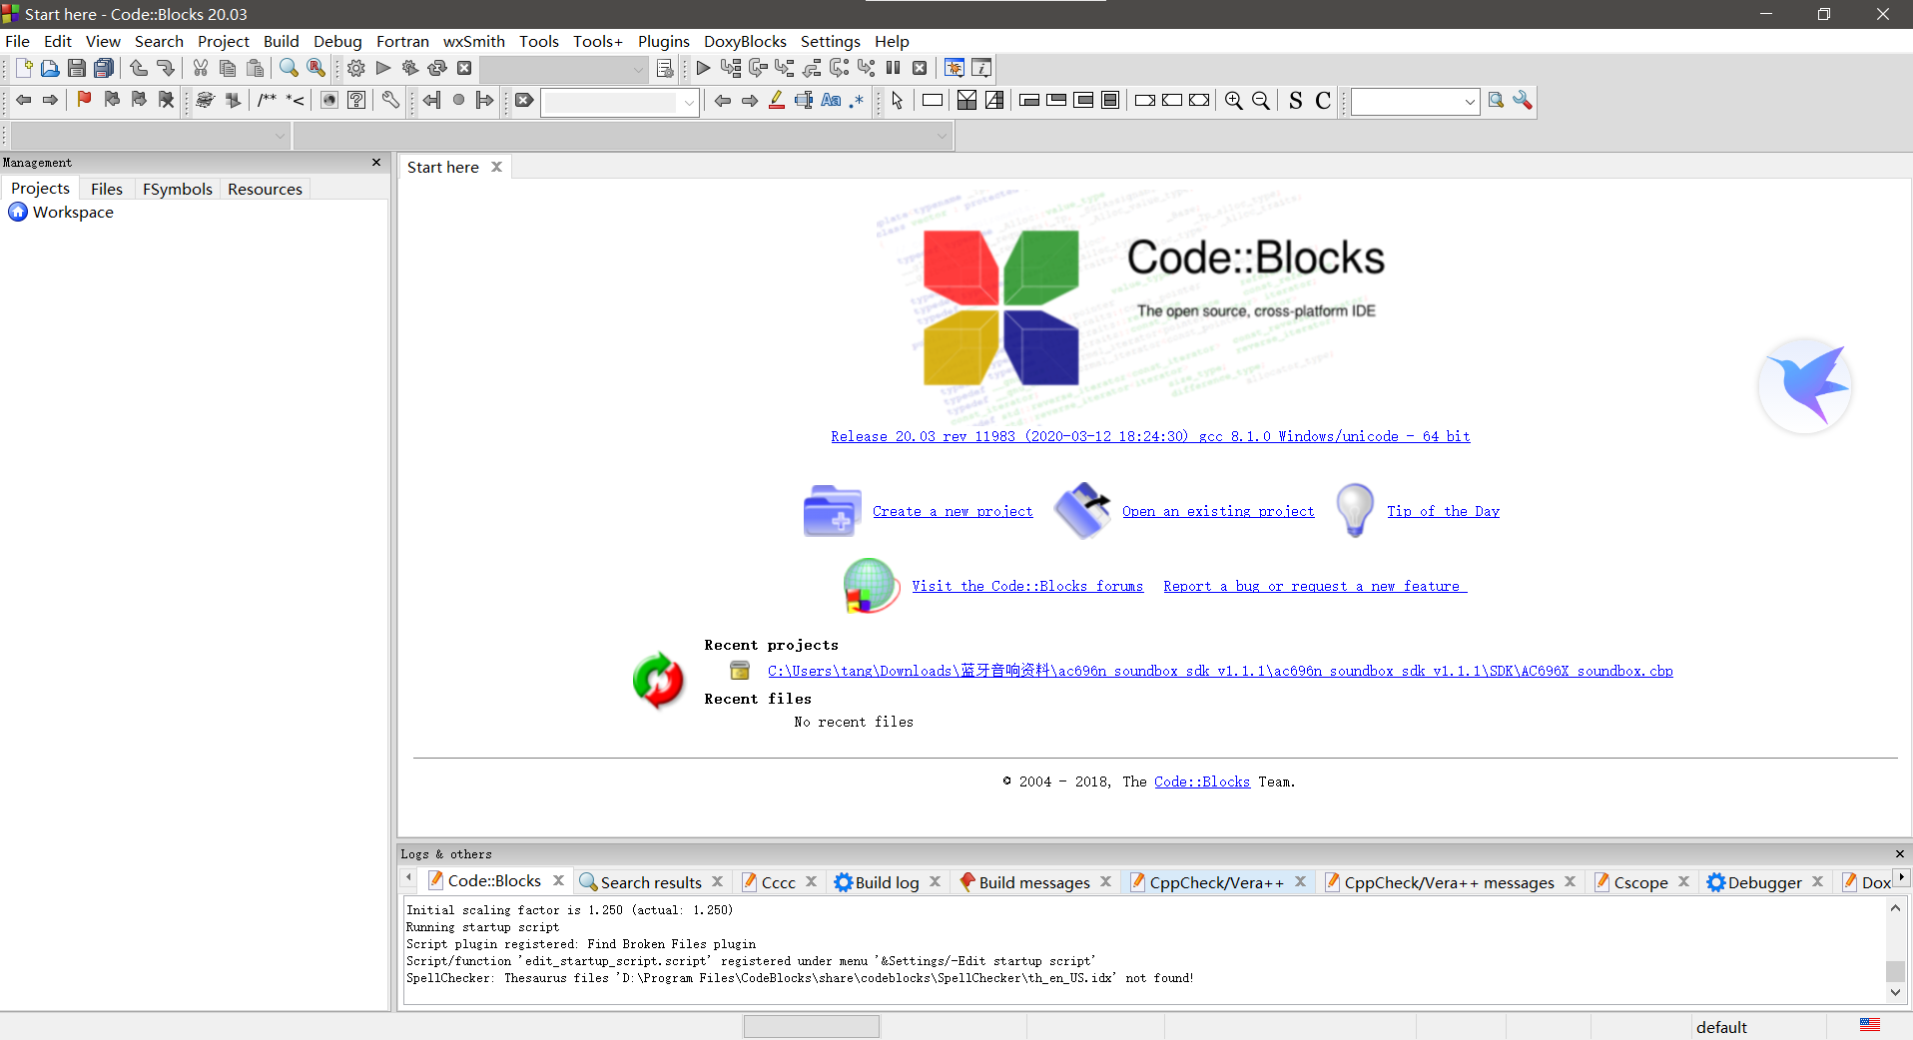Switch to the FSymbols tab
The width and height of the screenshot is (1913, 1040).
click(178, 189)
